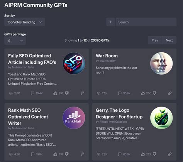This screenshot has width=183, height=162.
Task: Open Fully SEO Optimized Article including FAQ's
Action: (32, 59)
